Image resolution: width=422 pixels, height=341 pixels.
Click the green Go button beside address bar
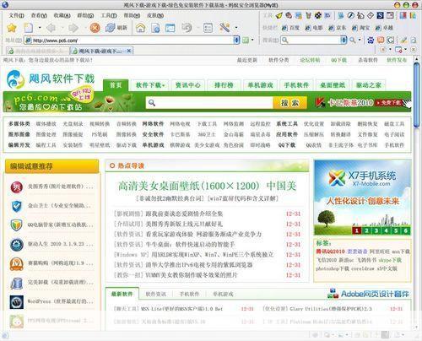click(246, 41)
